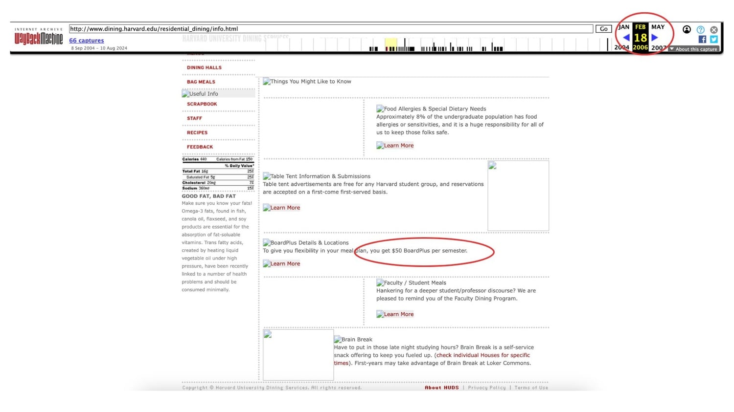Open the Wayback help question mark icon
This screenshot has width=734, height=412.
click(x=701, y=30)
